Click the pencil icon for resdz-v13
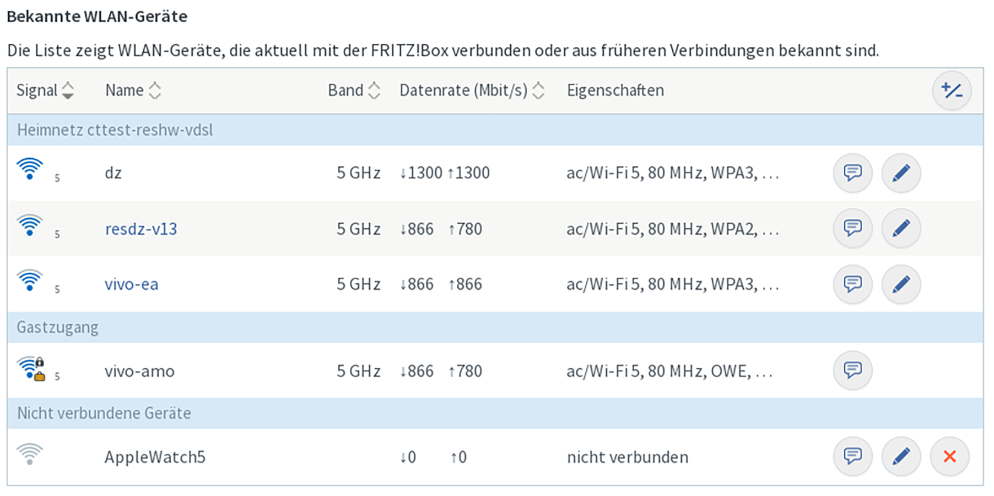 (901, 228)
